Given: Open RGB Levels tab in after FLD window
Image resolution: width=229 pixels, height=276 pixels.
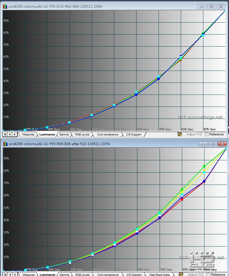Looking at the screenshot, I should click(x=83, y=274).
